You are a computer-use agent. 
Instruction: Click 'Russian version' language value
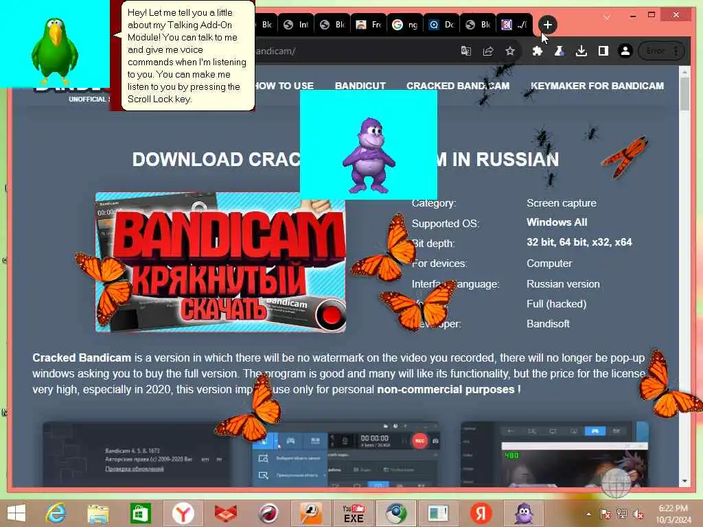pyautogui.click(x=563, y=284)
